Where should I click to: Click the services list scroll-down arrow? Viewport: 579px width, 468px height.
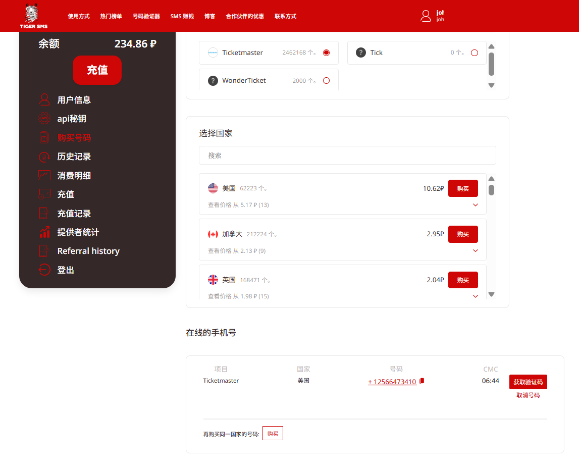[x=492, y=85]
